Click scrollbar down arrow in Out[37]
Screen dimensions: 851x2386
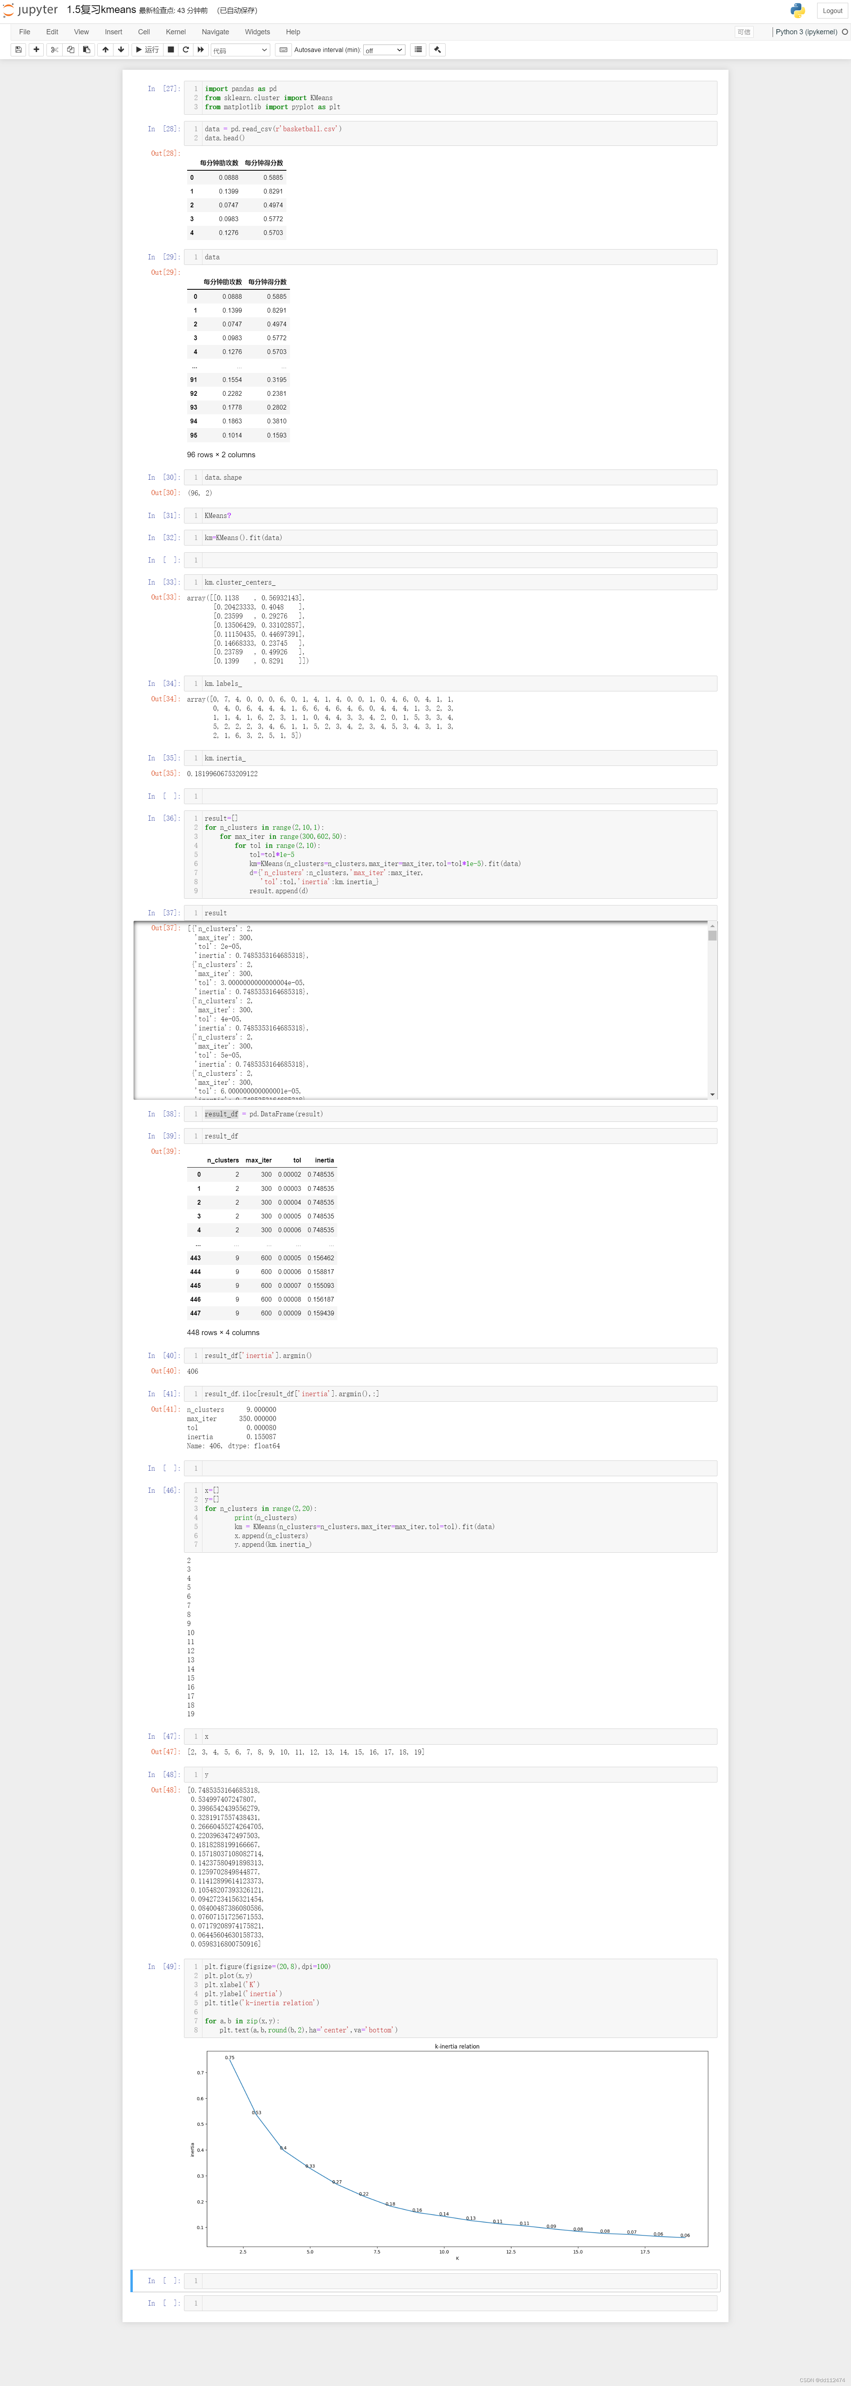712,1095
